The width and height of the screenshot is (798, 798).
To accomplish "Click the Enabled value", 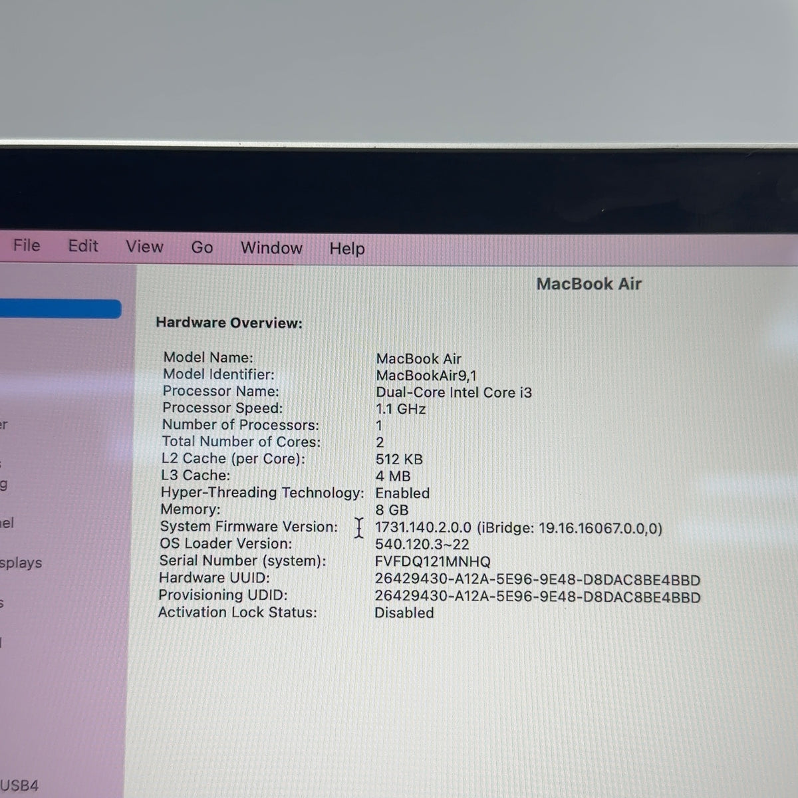I will click(402, 493).
